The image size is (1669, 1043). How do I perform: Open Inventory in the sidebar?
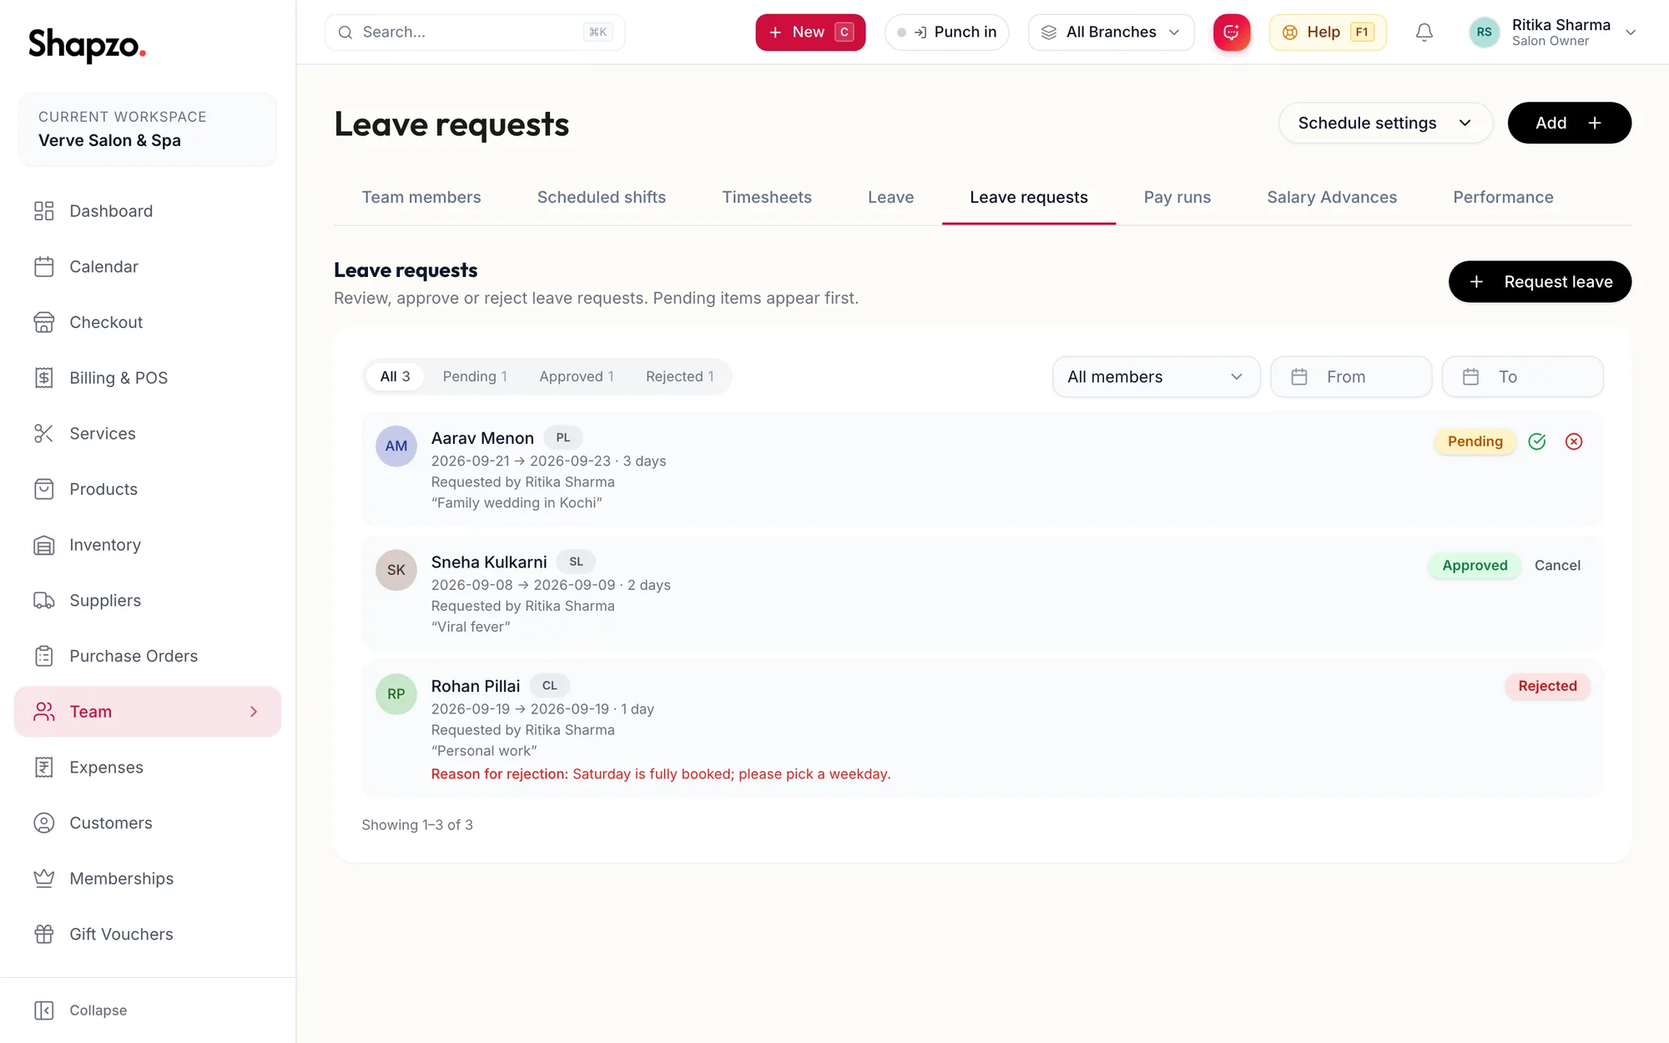[148, 545]
